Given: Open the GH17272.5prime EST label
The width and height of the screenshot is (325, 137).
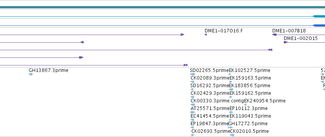Looking at the screenshot, I should pyautogui.click(x=248, y=124).
